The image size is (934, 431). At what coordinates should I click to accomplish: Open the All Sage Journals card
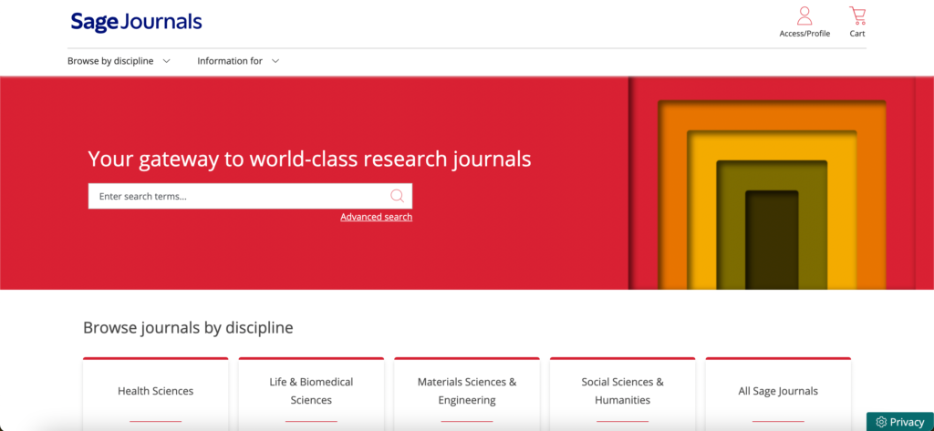click(778, 392)
